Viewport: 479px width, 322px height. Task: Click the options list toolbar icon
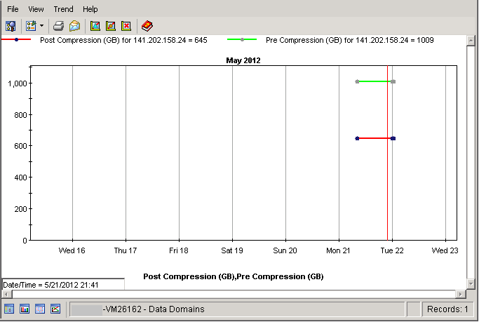[31, 26]
